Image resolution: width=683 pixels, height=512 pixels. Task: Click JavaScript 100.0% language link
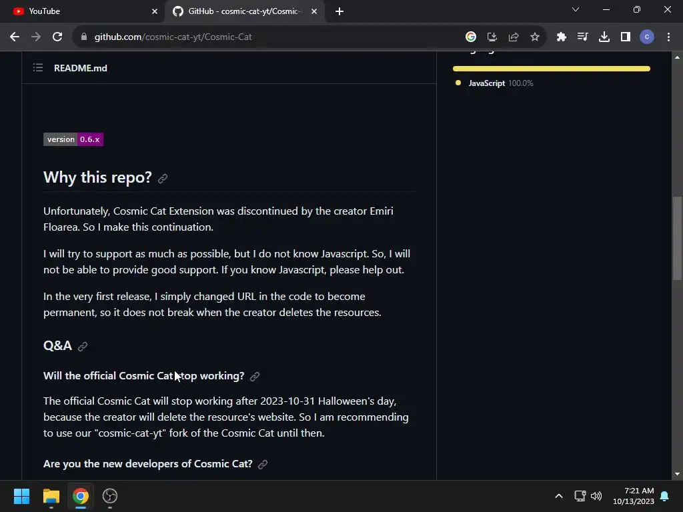coord(500,83)
